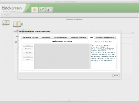
Task: Click the bottom panel expand arrow
Action: [69, 101]
